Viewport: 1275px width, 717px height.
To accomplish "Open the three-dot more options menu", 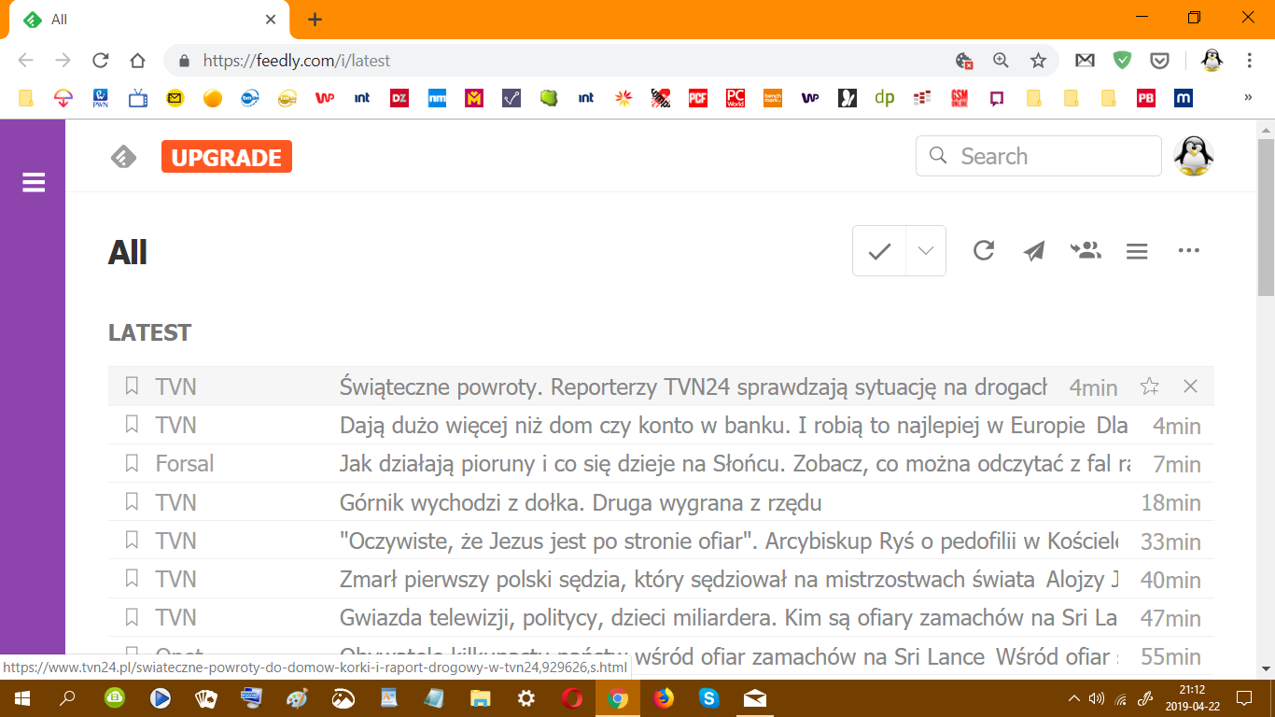I will click(1188, 250).
